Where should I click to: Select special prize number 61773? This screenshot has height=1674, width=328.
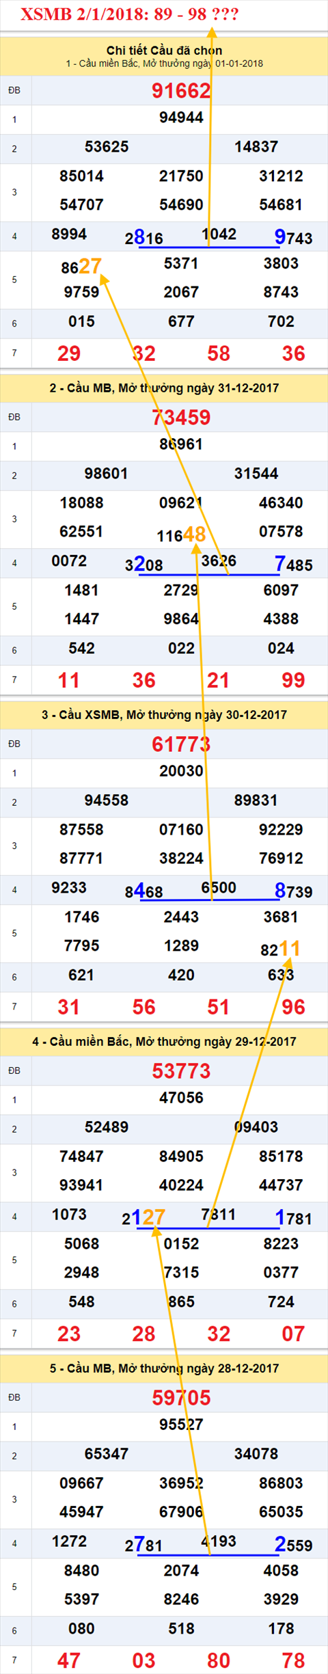tap(181, 744)
